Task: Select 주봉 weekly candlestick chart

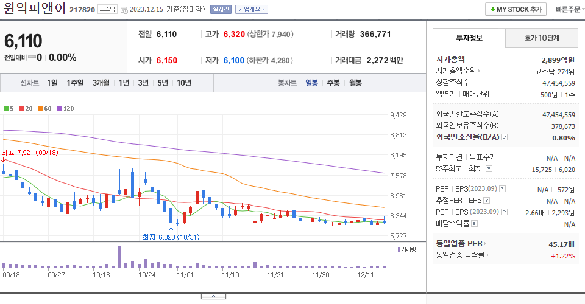Action: point(333,83)
